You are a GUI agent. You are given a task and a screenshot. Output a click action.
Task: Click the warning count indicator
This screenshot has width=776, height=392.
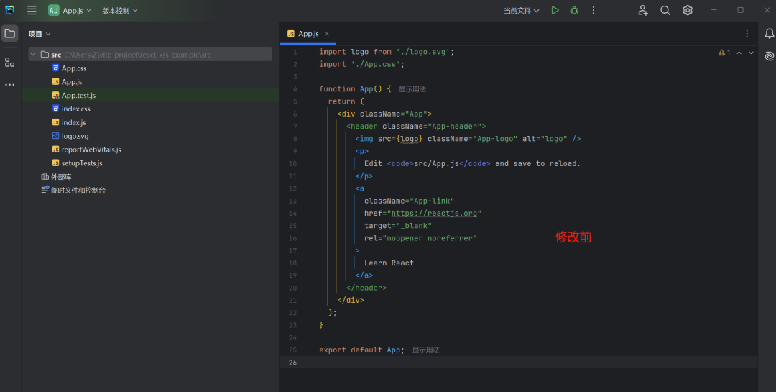pos(724,53)
